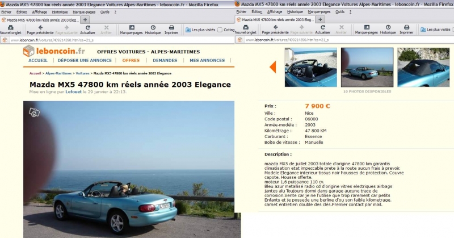Click Page suivante arrow in right window
The height and width of the screenshot is (238, 454).
tap(301, 27)
